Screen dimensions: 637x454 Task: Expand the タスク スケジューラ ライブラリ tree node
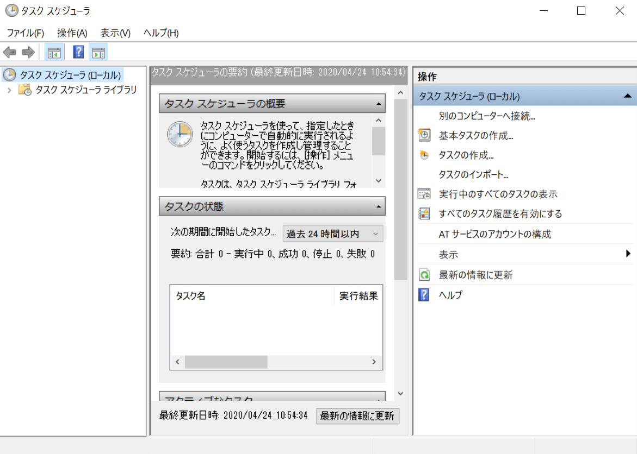pyautogui.click(x=9, y=90)
